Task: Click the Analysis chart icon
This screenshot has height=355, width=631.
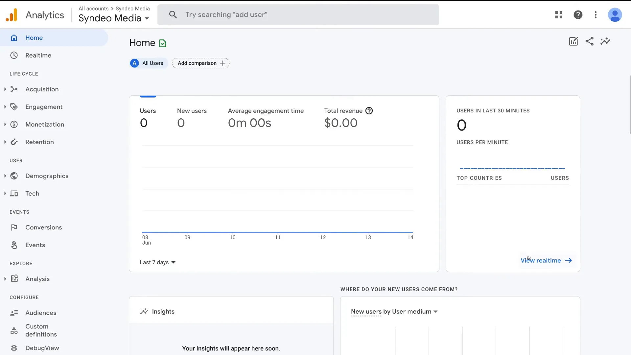Action: pyautogui.click(x=14, y=278)
